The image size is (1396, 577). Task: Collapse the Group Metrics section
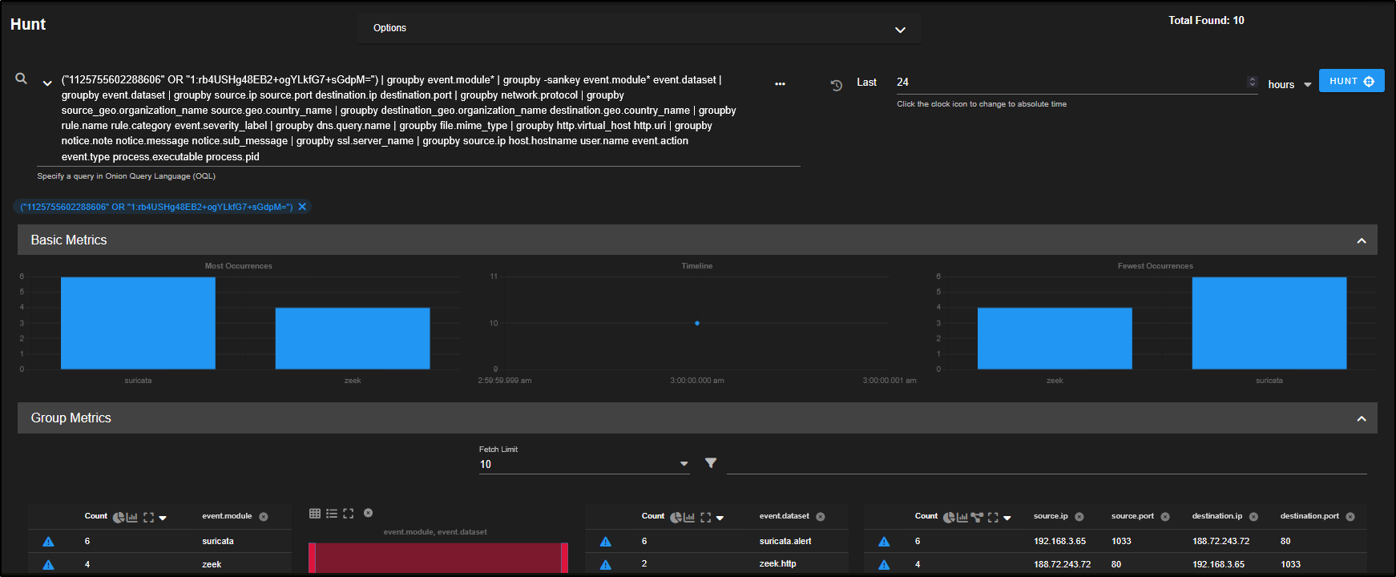[x=1361, y=418]
